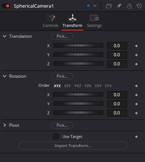
Task: Pin the SphericalCamera1 inspector
Action: tap(119, 6)
